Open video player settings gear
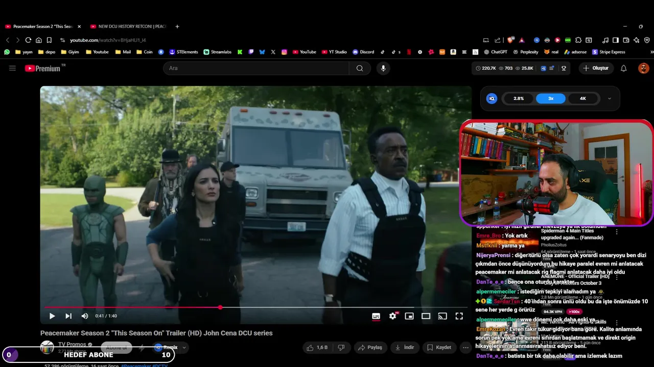The height and width of the screenshot is (367, 654). click(x=393, y=316)
